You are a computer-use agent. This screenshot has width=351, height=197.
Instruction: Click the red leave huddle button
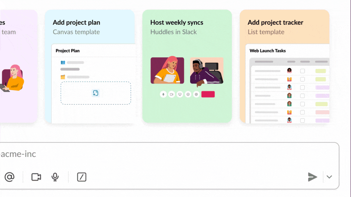point(208,94)
